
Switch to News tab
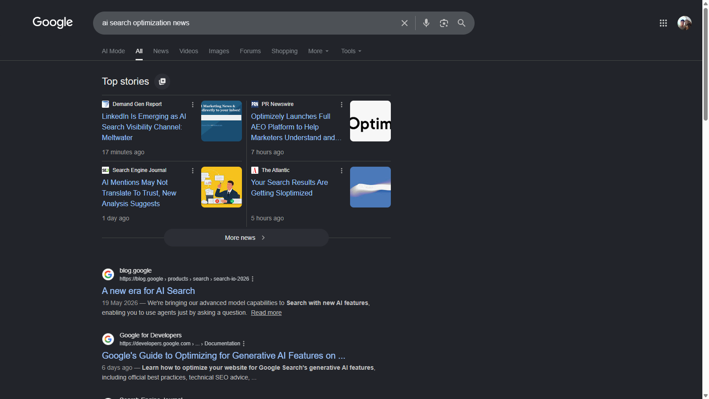click(x=161, y=51)
